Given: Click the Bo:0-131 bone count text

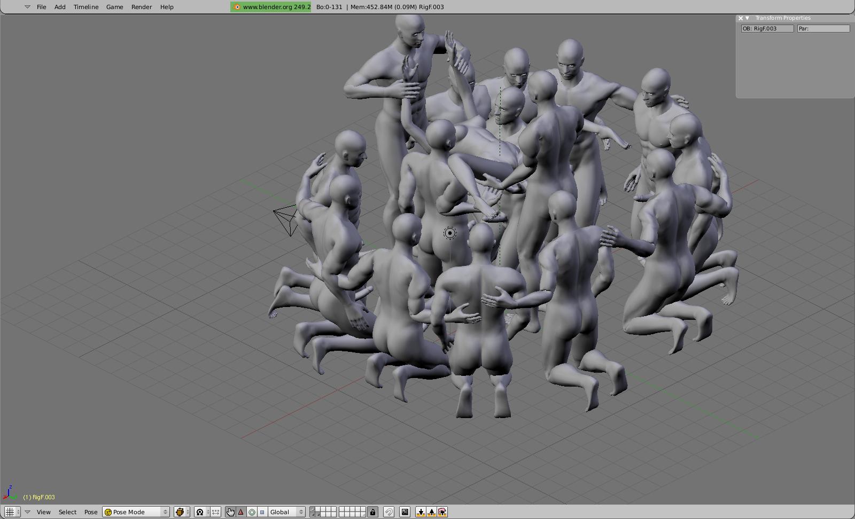Looking at the screenshot, I should click(329, 7).
